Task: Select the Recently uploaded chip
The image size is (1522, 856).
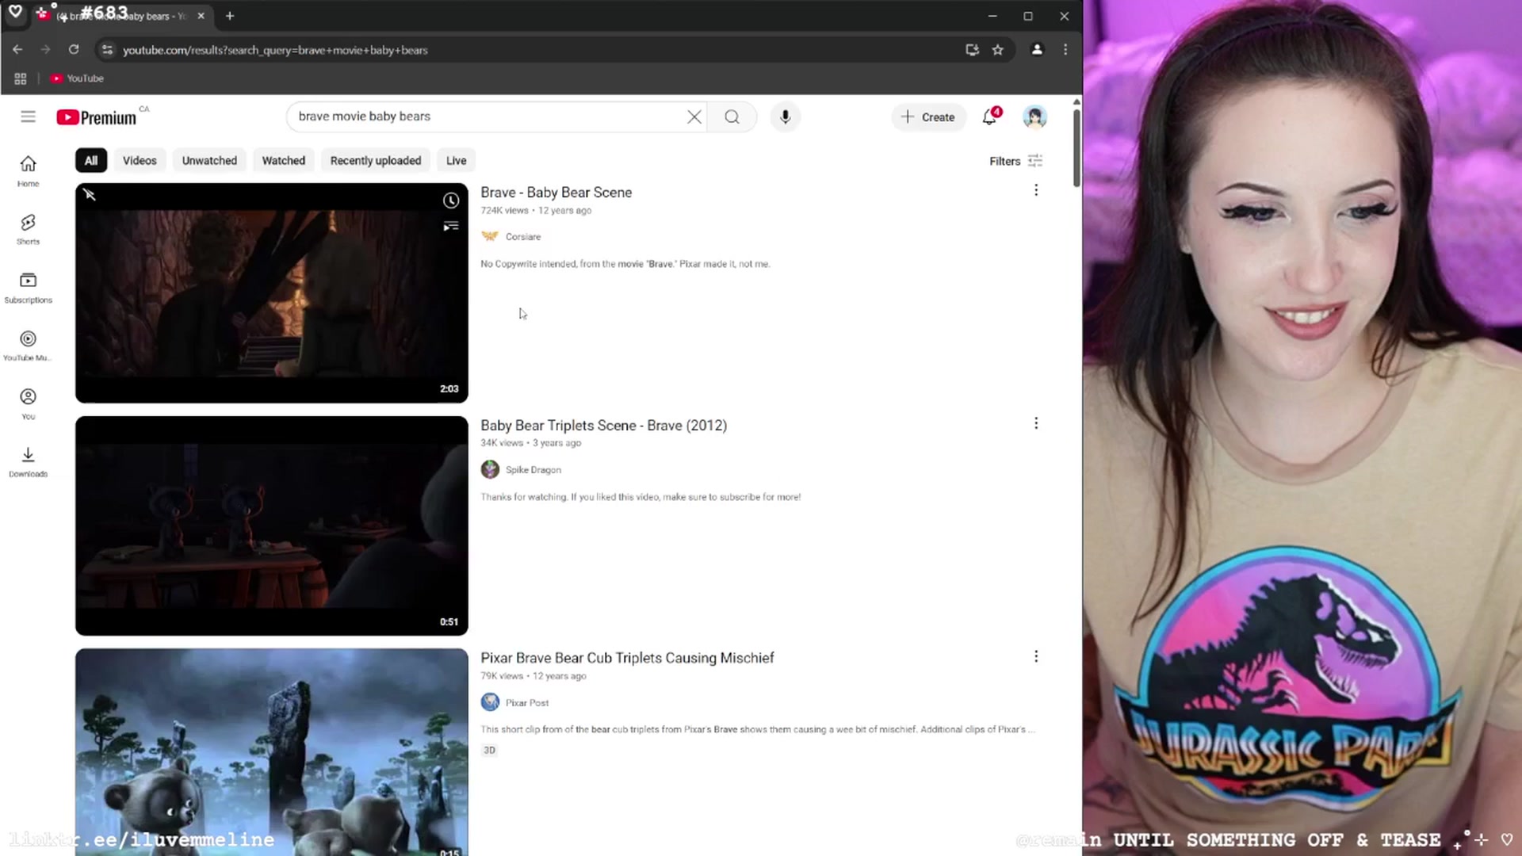Action: coord(376,161)
